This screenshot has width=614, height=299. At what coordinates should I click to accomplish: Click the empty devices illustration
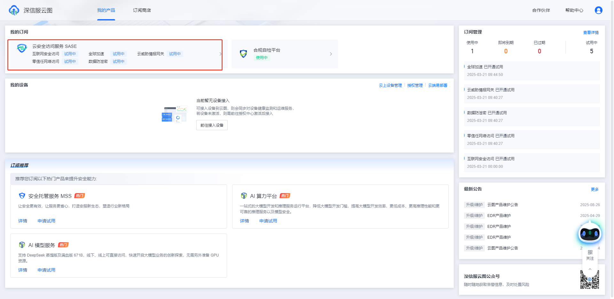click(x=174, y=114)
